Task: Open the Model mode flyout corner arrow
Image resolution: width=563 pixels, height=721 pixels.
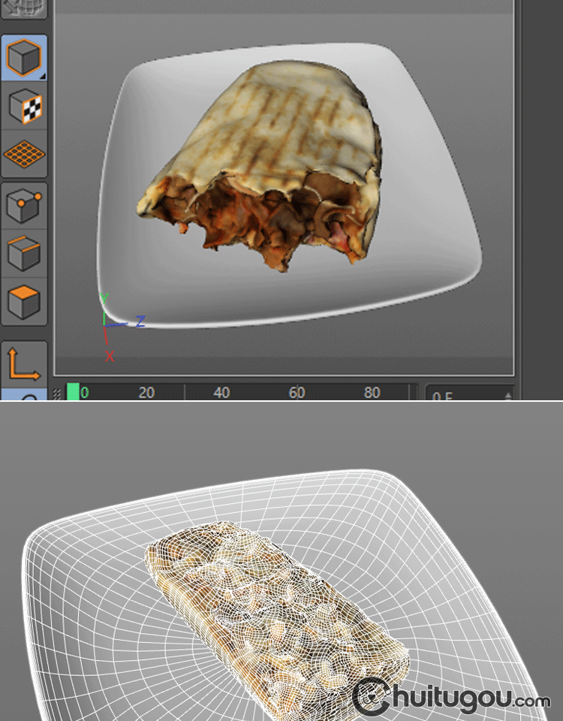Action: click(x=43, y=75)
